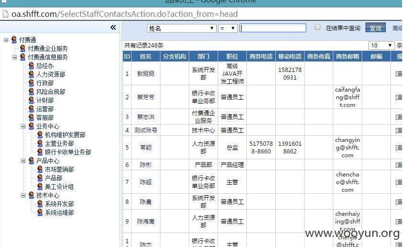
Task: Click the person icon beside 市场营销部
Action: coord(40,169)
